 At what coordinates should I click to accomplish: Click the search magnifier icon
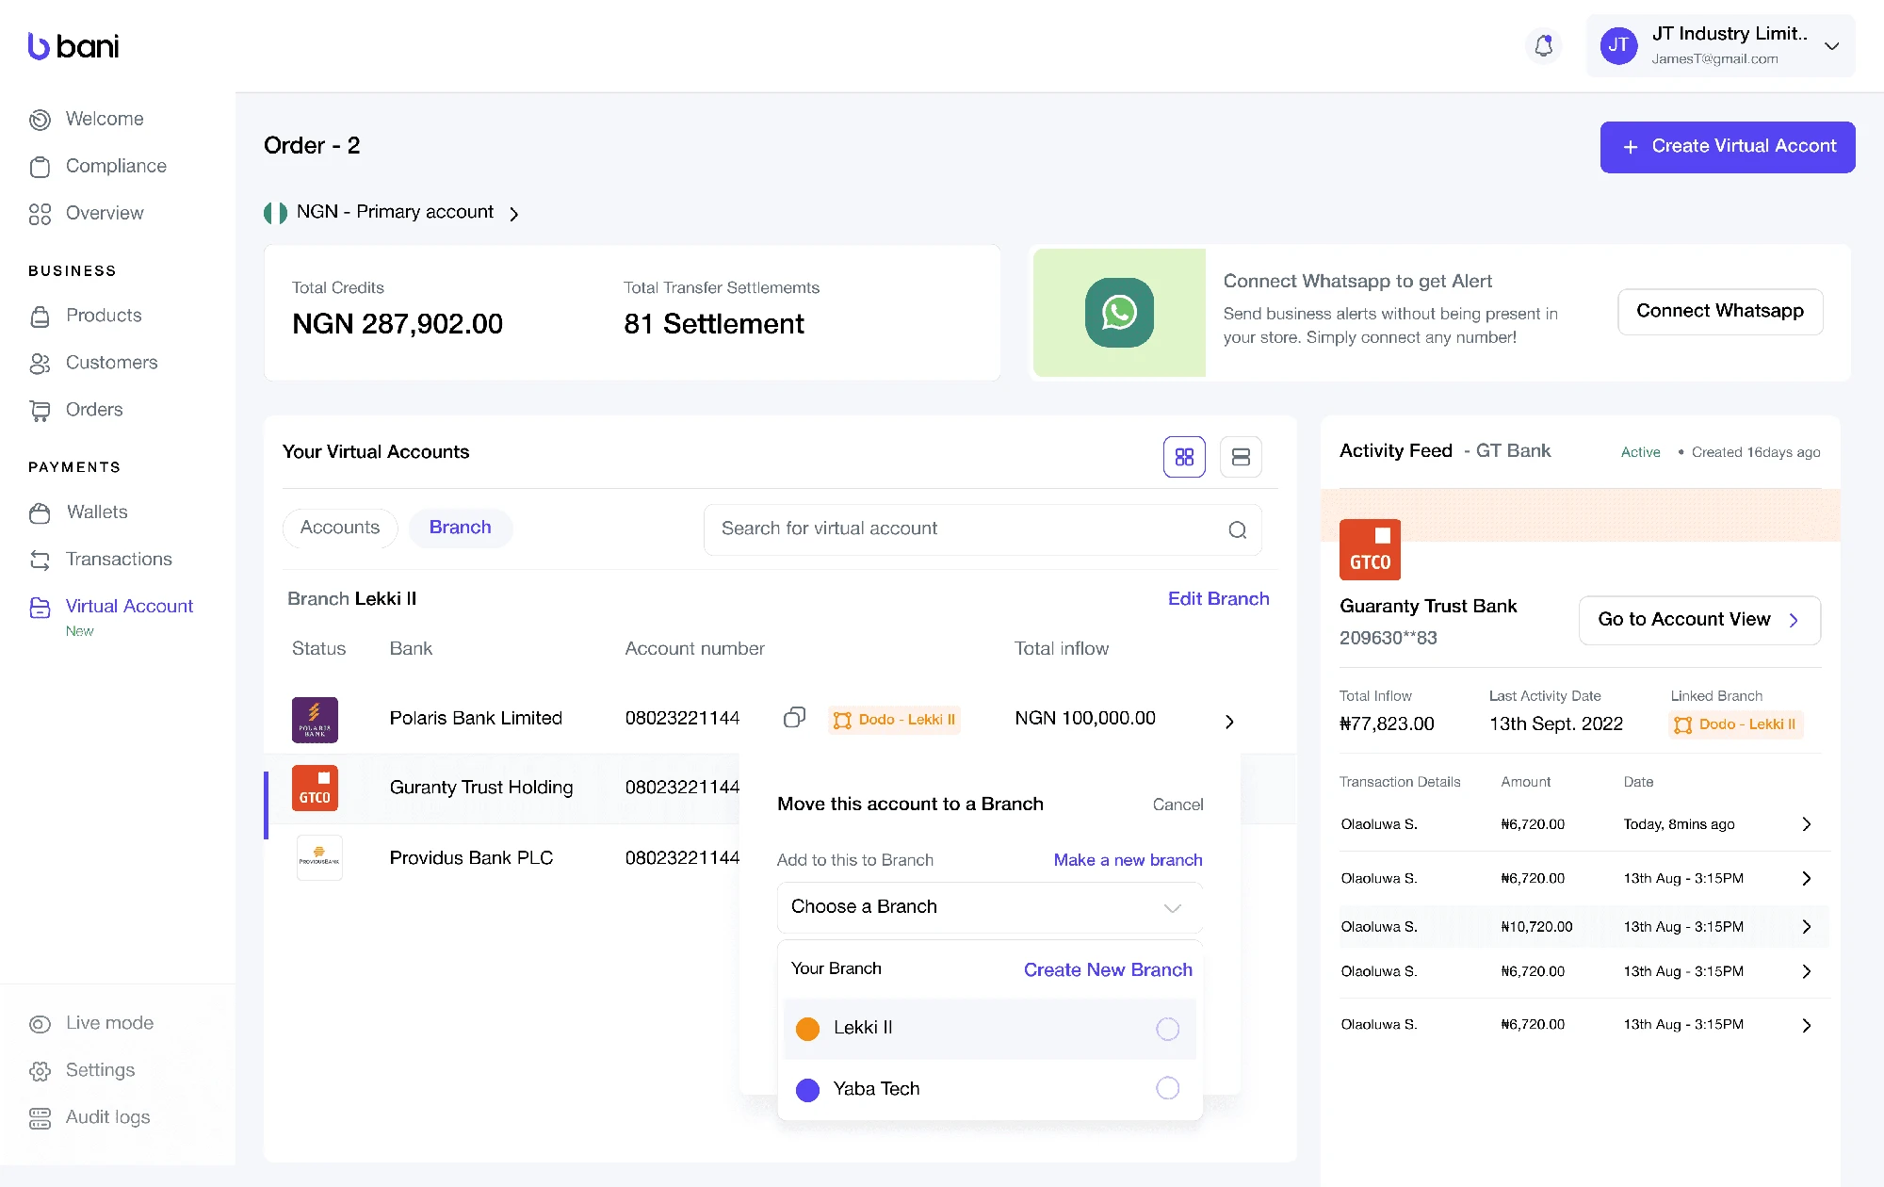pos(1237,530)
